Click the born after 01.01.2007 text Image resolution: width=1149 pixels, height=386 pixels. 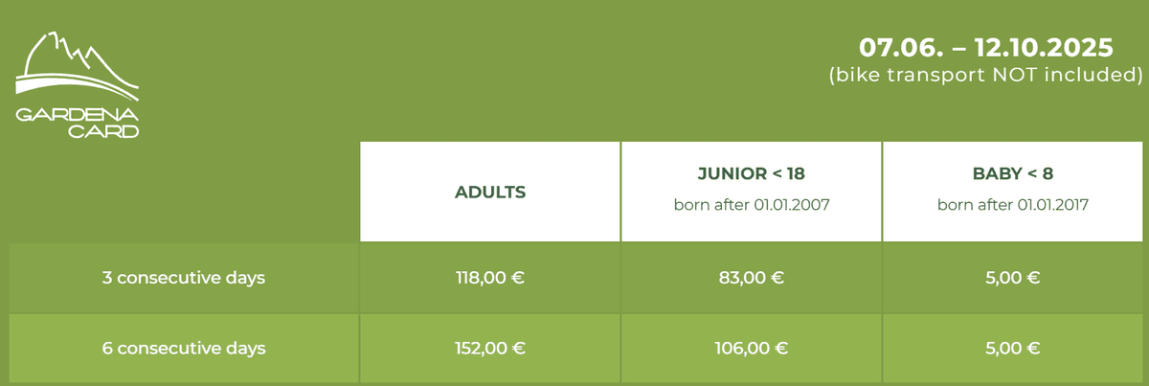tap(752, 205)
